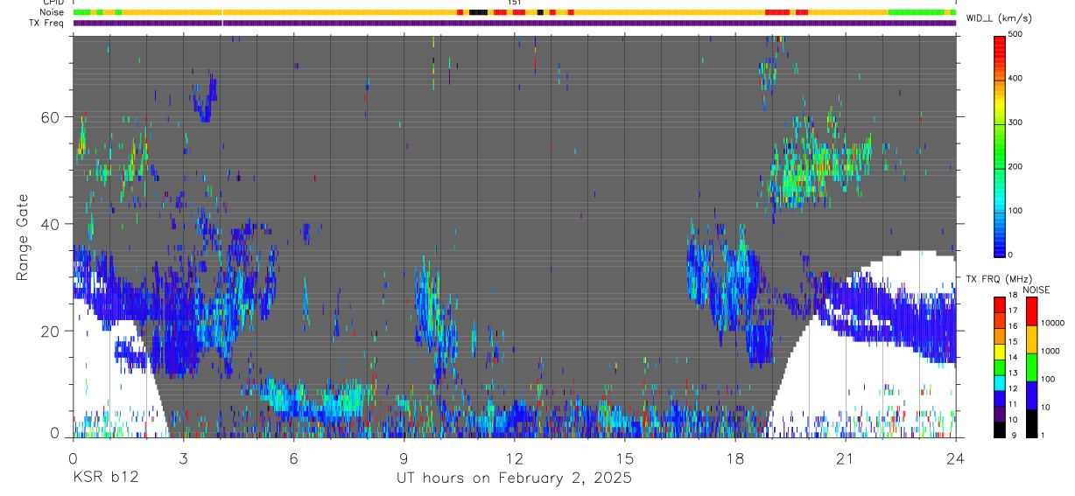
Task: Click the '10000' tick on the noise scale
Action: [x=1053, y=323]
